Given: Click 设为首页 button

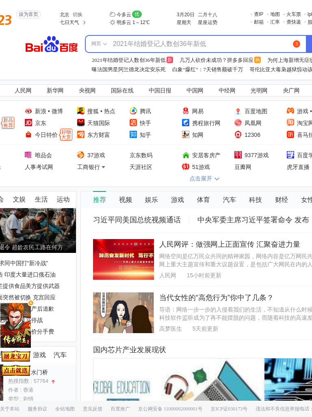Looking at the screenshot, I should pyautogui.click(x=28, y=14).
